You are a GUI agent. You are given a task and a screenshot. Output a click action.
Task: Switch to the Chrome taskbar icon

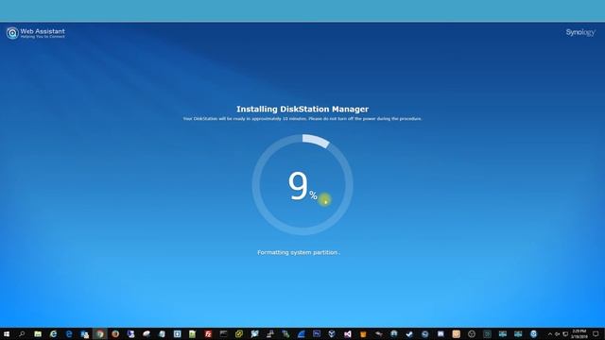(x=100, y=333)
